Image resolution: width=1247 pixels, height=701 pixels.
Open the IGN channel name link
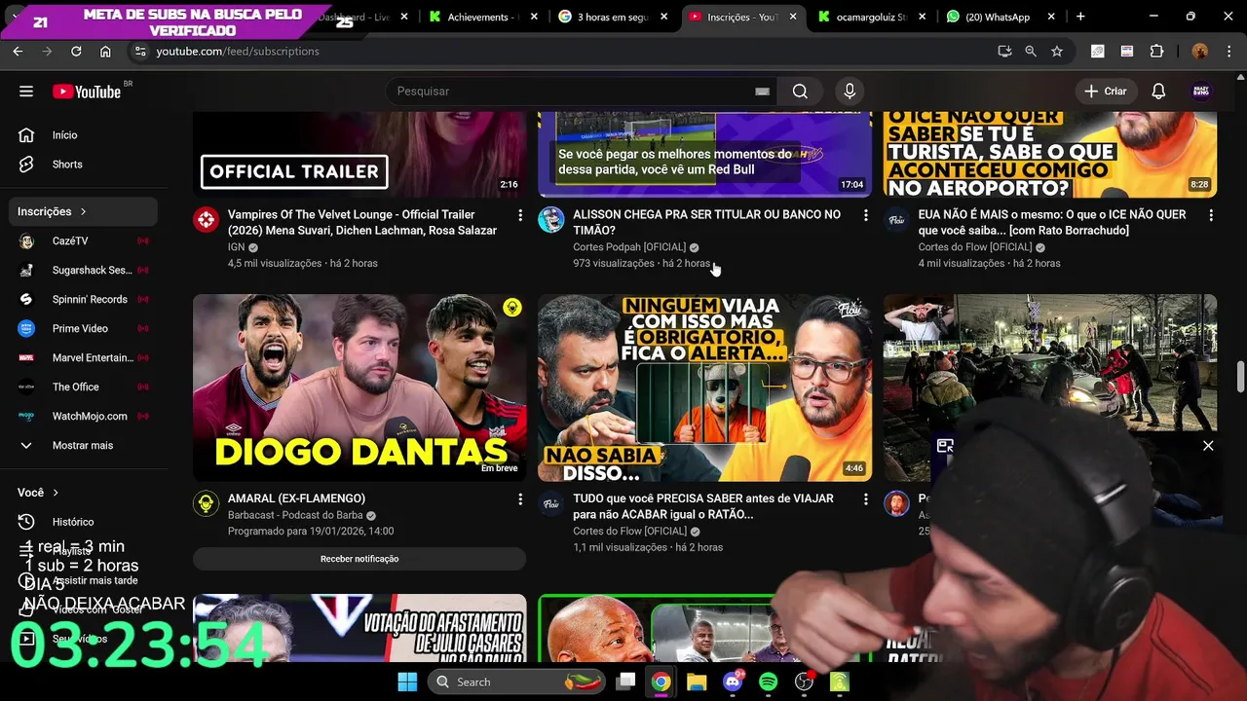236,247
